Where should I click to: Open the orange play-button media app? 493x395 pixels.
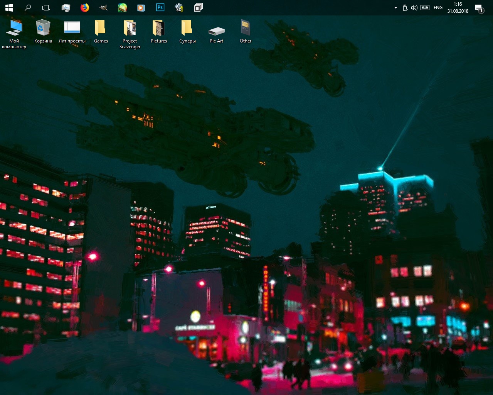coord(141,8)
